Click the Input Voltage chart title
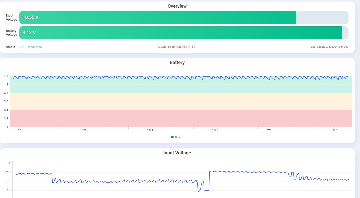This screenshot has height=198, width=360. (x=177, y=153)
